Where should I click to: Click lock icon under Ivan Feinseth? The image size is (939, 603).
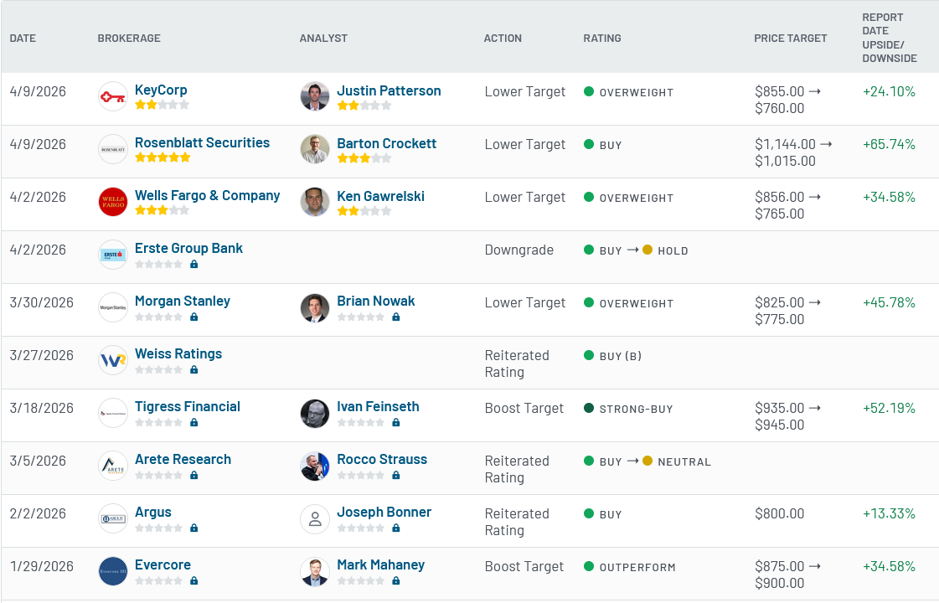396,422
